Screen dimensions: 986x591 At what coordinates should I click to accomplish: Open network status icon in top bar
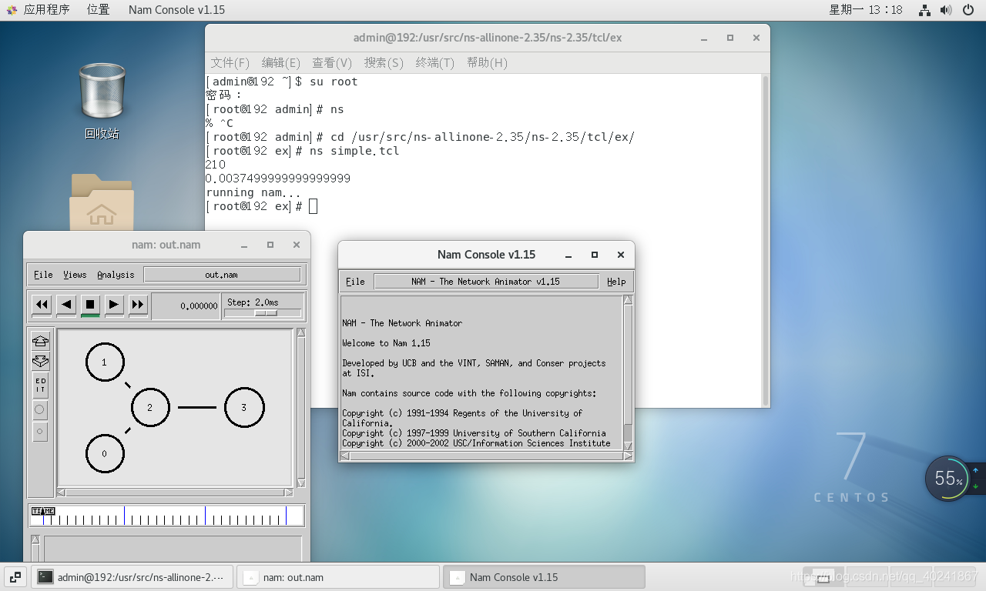tap(925, 10)
